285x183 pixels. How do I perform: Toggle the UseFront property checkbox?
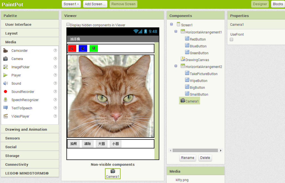pyautogui.click(x=232, y=40)
